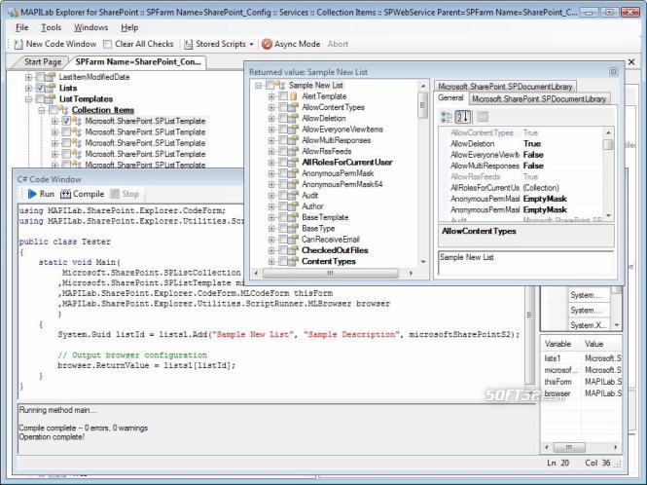The height and width of the screenshot is (485, 647).
Task: Expand the BaseType node
Action: tap(271, 229)
